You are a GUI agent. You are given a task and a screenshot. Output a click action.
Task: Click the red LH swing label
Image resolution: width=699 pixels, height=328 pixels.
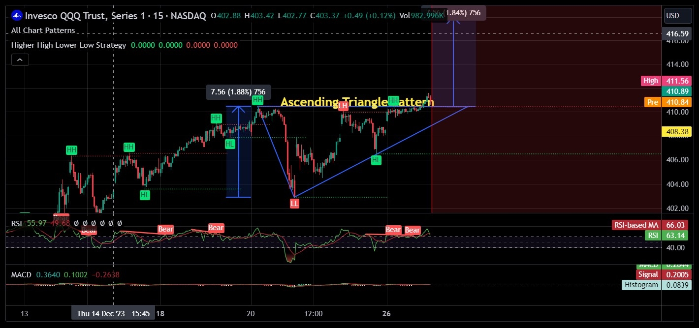point(343,106)
